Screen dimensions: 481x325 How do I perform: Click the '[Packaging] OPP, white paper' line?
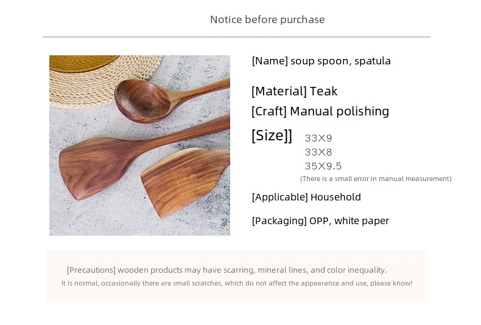tap(320, 221)
